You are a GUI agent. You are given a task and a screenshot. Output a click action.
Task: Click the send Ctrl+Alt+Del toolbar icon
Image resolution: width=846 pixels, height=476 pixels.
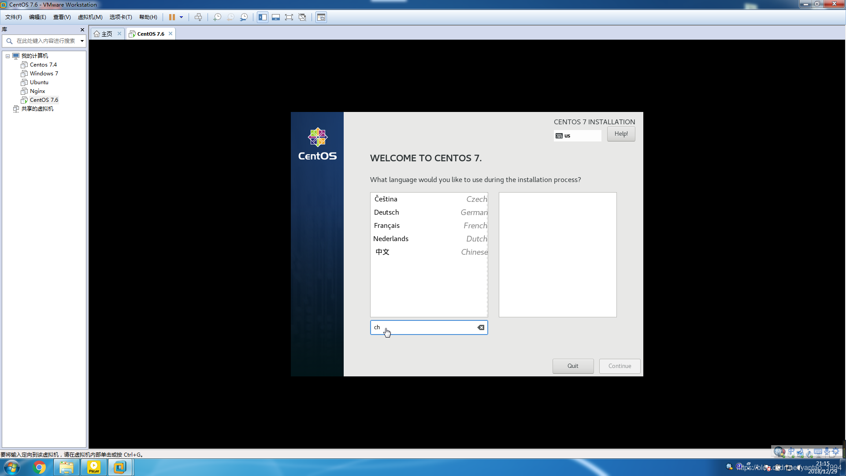(x=198, y=17)
